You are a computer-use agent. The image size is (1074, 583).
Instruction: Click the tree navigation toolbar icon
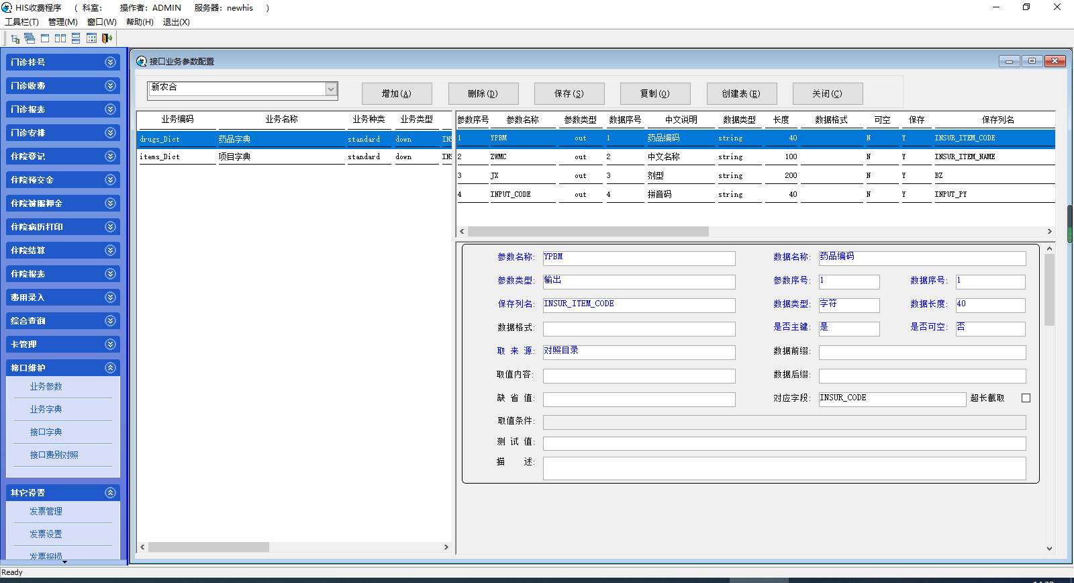pos(15,38)
